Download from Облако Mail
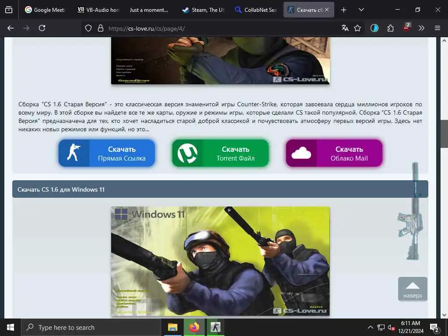Viewport: 448px width, 336px height. (x=334, y=154)
